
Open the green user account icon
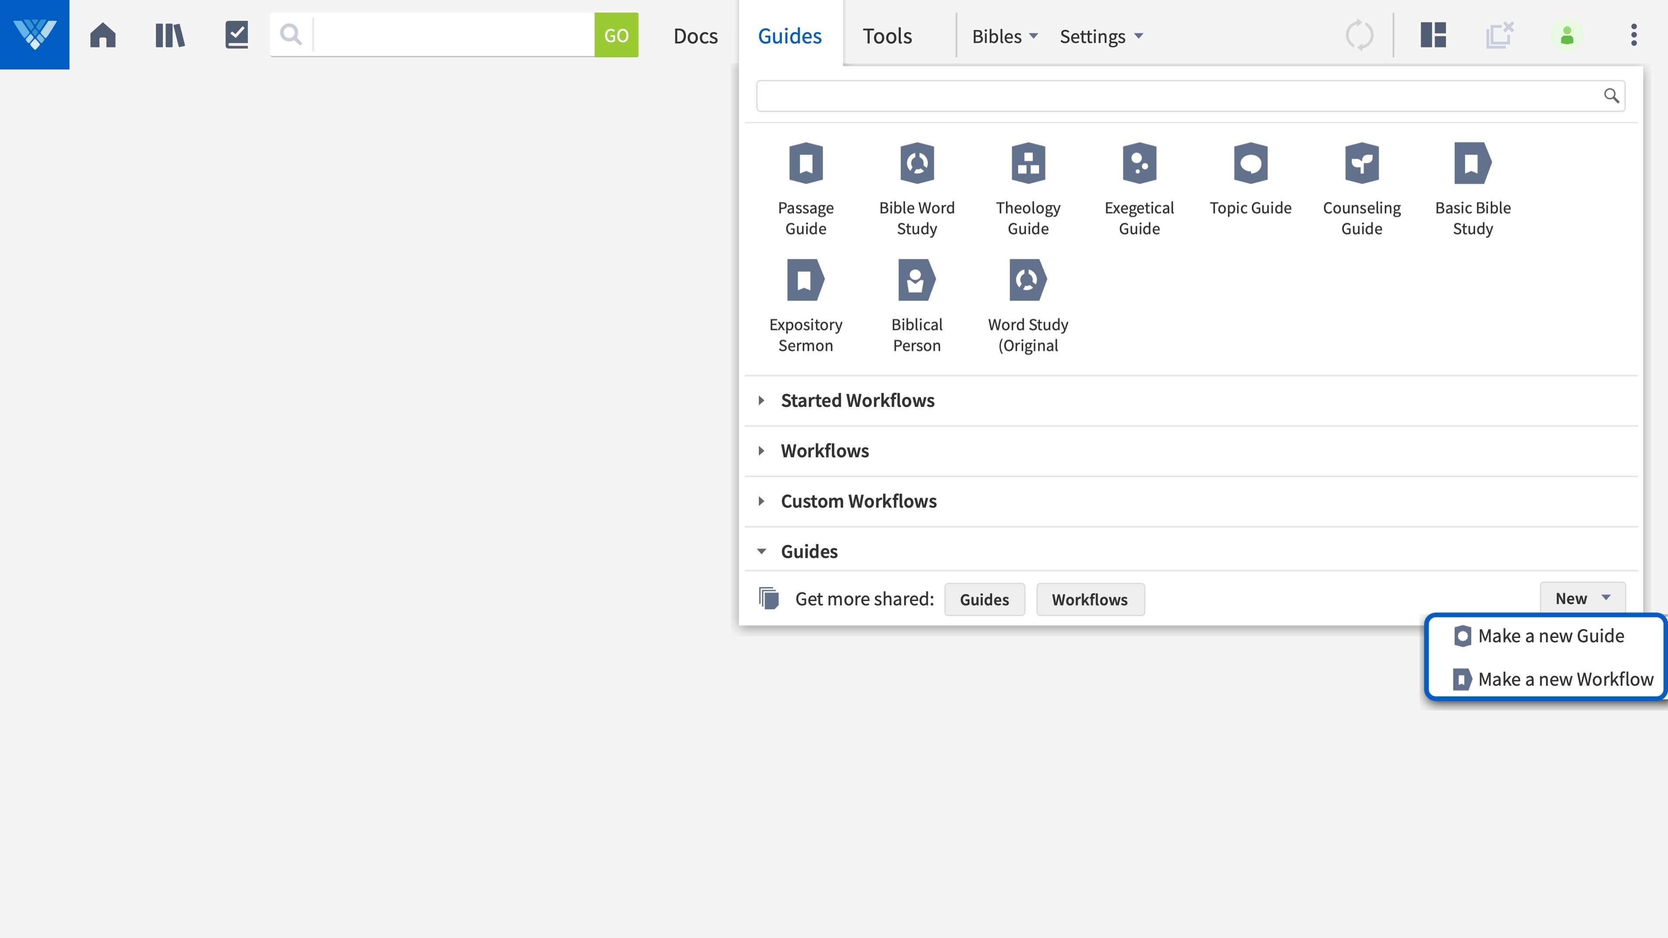(x=1567, y=35)
